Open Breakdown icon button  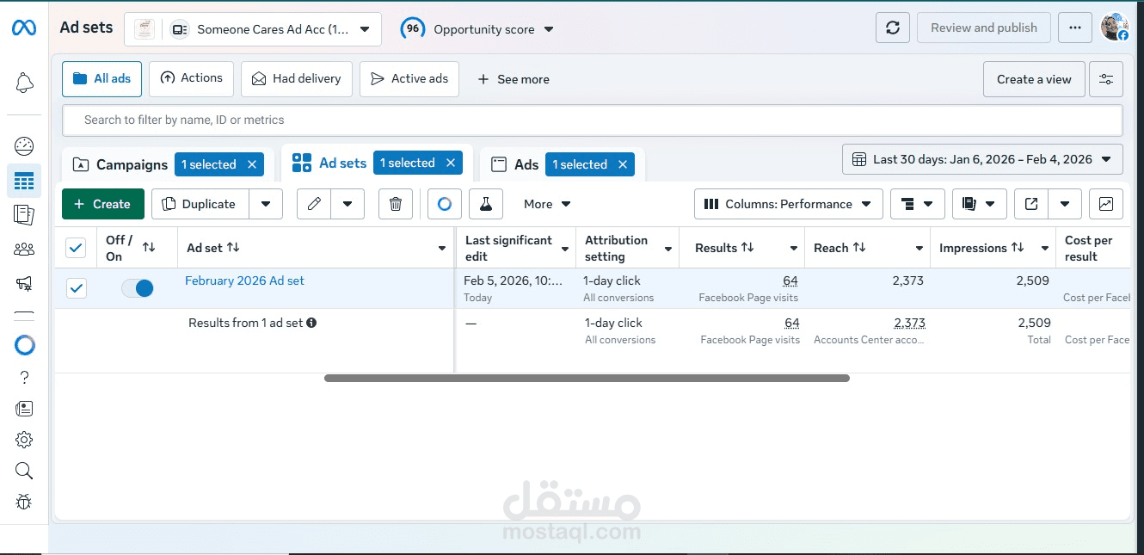click(x=918, y=204)
